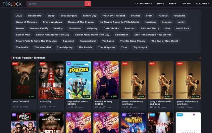This screenshot has height=133, width=212.
Task: Click the Bury The Devil title
Action: [x=21, y=101]
